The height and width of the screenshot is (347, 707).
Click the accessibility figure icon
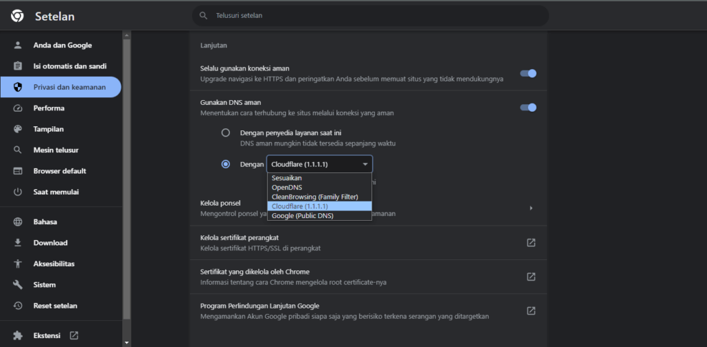pos(17,264)
